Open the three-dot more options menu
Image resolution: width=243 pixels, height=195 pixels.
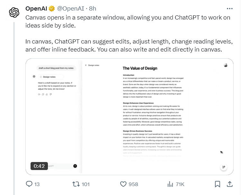[x=230, y=9]
